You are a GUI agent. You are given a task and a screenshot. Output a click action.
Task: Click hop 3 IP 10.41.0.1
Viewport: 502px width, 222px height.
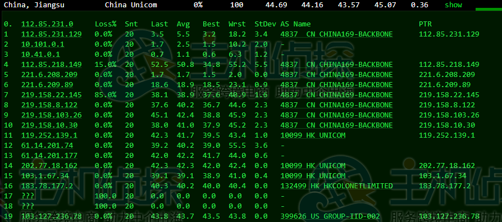click(40, 55)
